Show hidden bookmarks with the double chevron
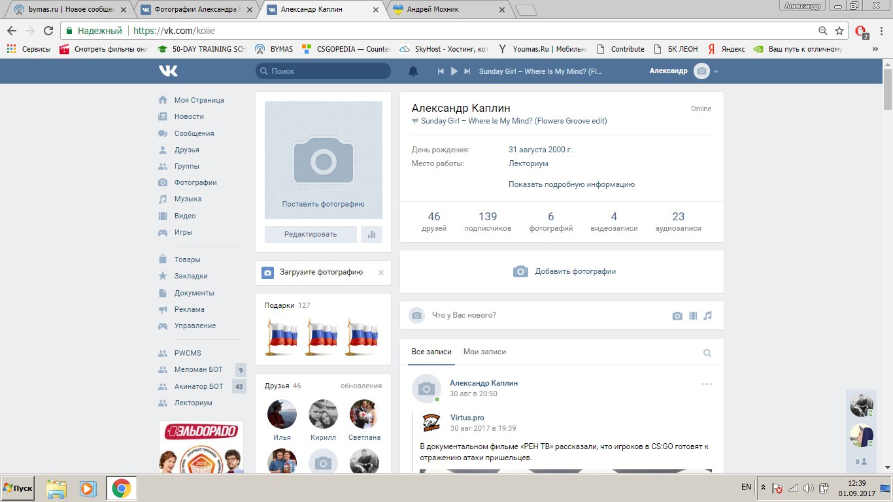The height and width of the screenshot is (502, 893). [x=875, y=49]
